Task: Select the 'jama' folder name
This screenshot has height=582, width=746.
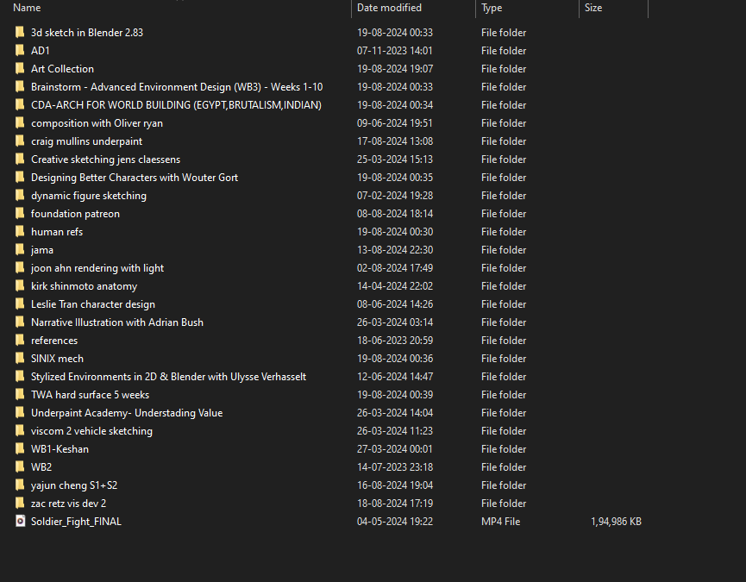Action: click(x=42, y=250)
